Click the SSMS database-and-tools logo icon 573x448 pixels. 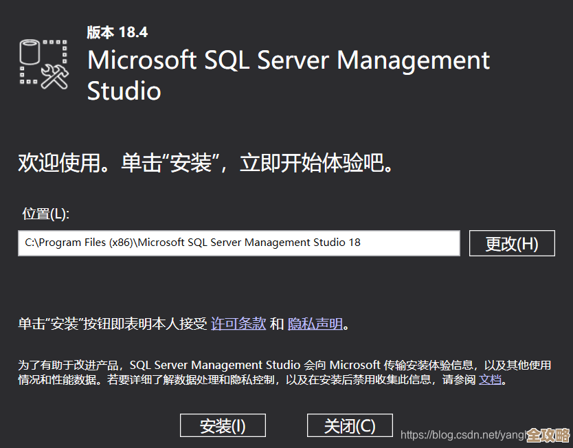43,65
